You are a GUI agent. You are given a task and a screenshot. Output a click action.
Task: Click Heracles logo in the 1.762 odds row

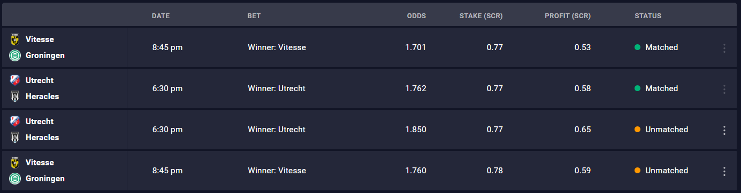pyautogui.click(x=14, y=96)
